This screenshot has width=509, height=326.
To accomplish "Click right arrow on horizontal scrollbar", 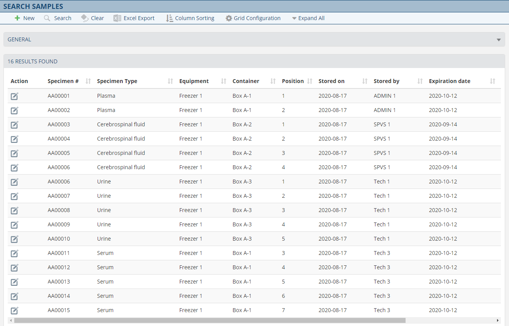I will (x=498, y=320).
